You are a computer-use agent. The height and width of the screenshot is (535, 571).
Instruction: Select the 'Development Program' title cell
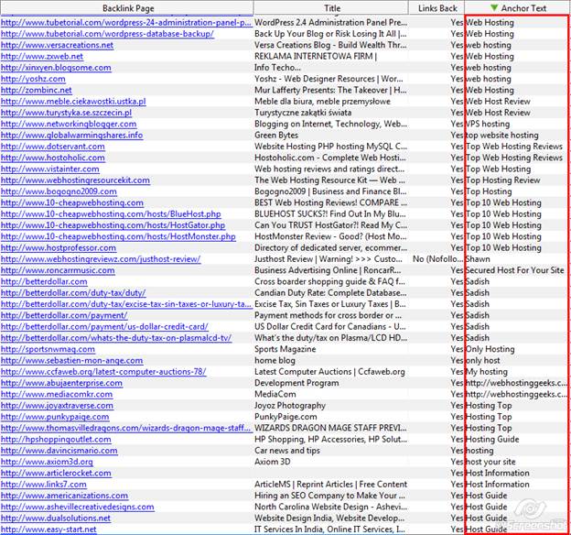click(296, 383)
